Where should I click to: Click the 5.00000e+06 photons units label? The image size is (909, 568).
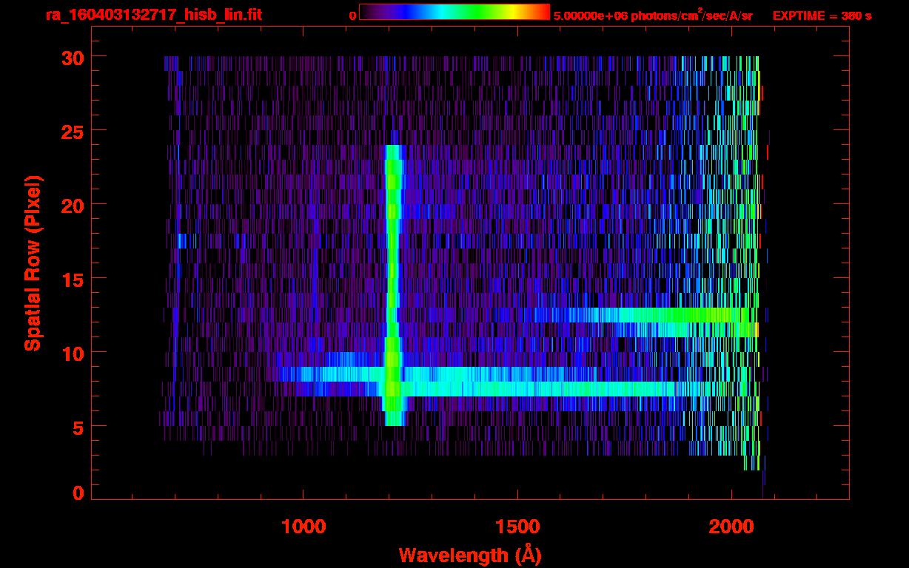(653, 16)
